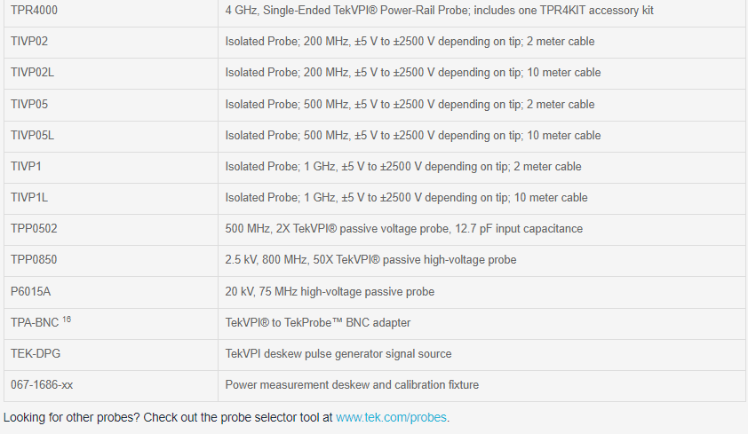Click the TIVP02L model cell
This screenshot has height=434, width=748.
coord(32,73)
